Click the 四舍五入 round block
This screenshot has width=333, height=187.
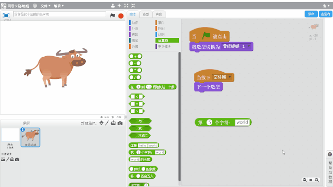coord(142,176)
